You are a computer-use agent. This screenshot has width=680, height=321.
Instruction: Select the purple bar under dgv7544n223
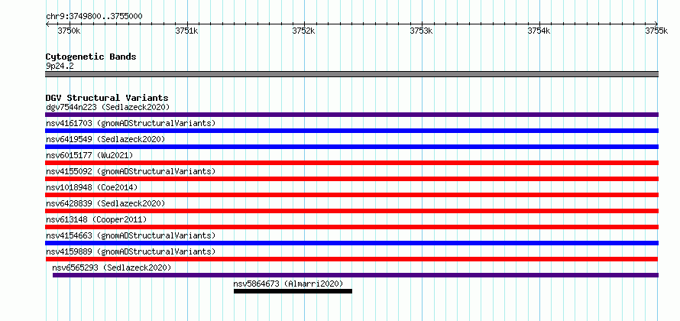[x=351, y=115]
